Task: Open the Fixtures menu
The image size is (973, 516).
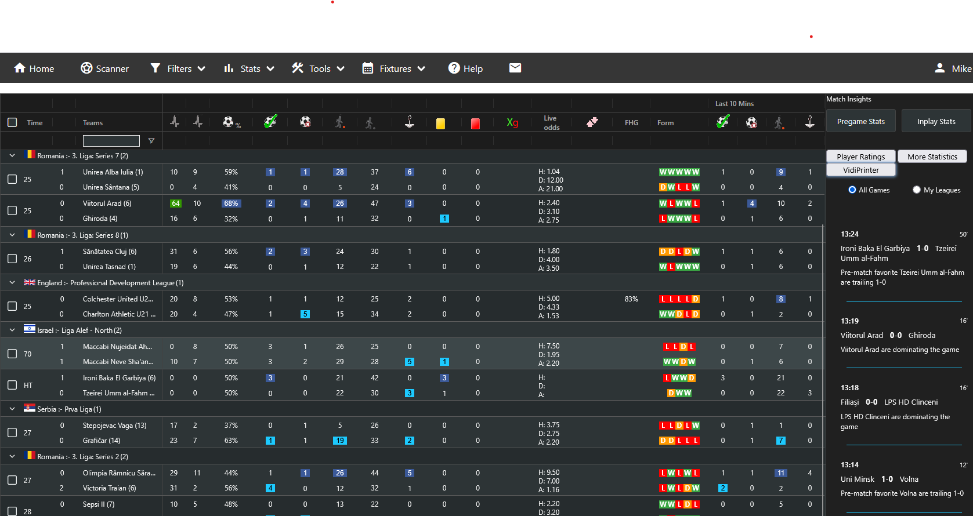Action: pos(394,68)
